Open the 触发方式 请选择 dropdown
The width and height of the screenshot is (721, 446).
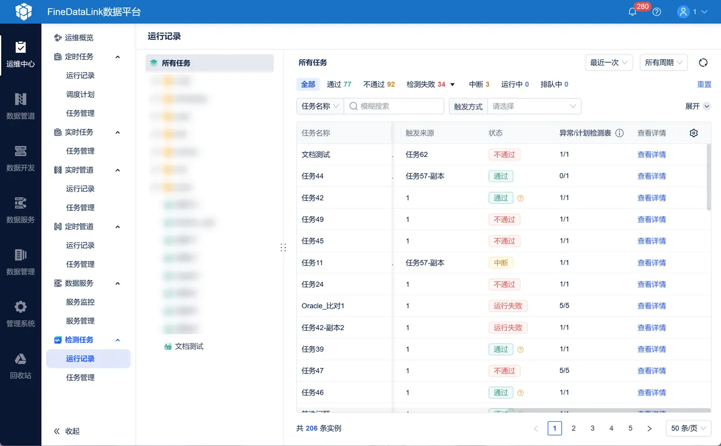534,106
